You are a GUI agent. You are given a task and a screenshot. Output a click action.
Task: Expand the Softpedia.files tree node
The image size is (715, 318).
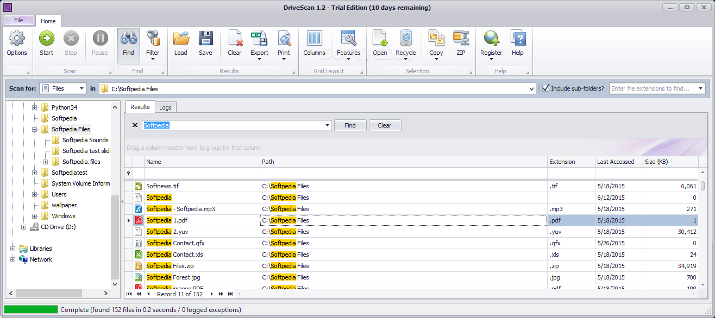coord(45,162)
